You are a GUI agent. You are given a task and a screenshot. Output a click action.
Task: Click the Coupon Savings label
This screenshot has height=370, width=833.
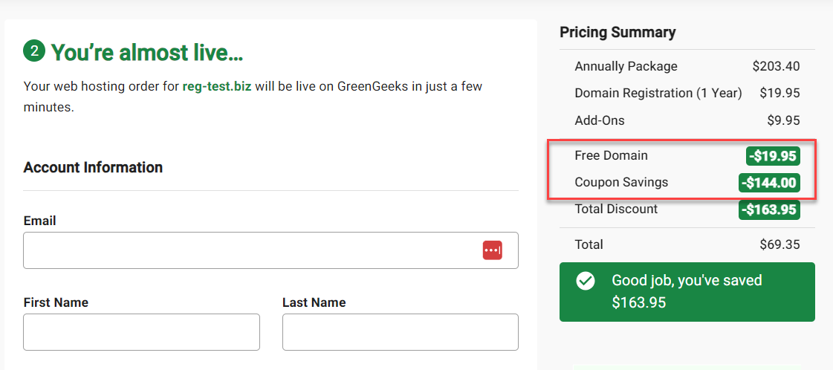[621, 183]
